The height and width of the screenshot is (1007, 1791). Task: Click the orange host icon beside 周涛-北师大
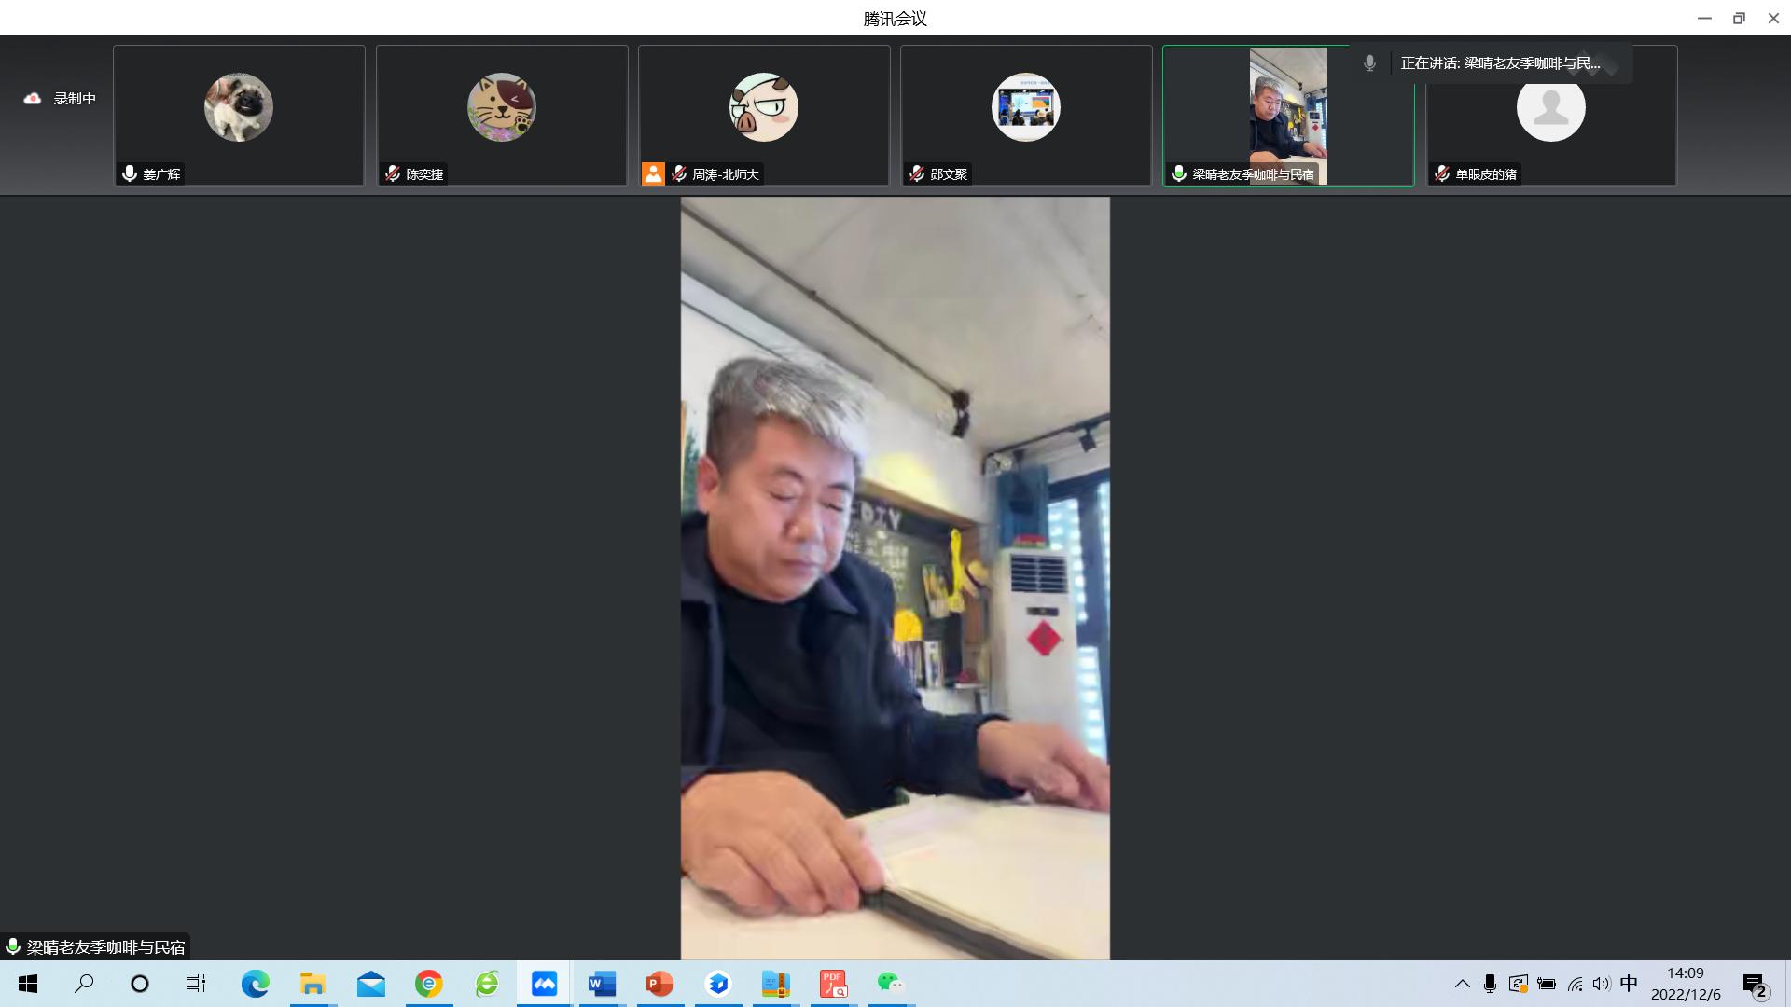(x=653, y=173)
